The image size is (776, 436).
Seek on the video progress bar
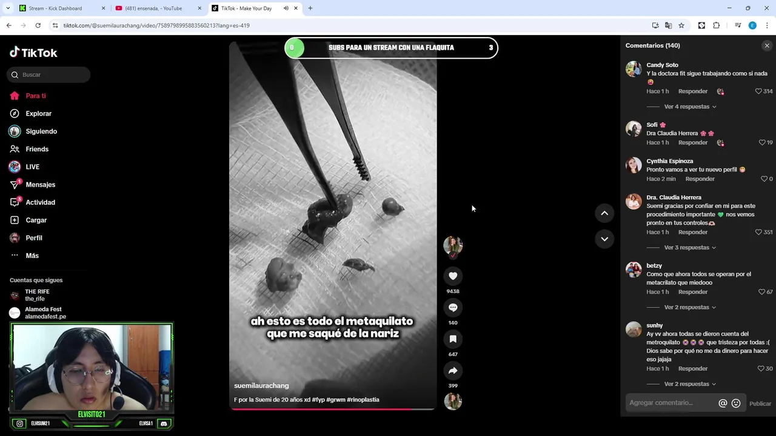[333, 409]
